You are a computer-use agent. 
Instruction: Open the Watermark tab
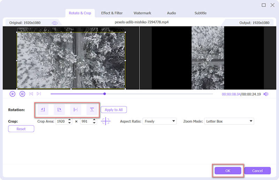click(x=142, y=13)
